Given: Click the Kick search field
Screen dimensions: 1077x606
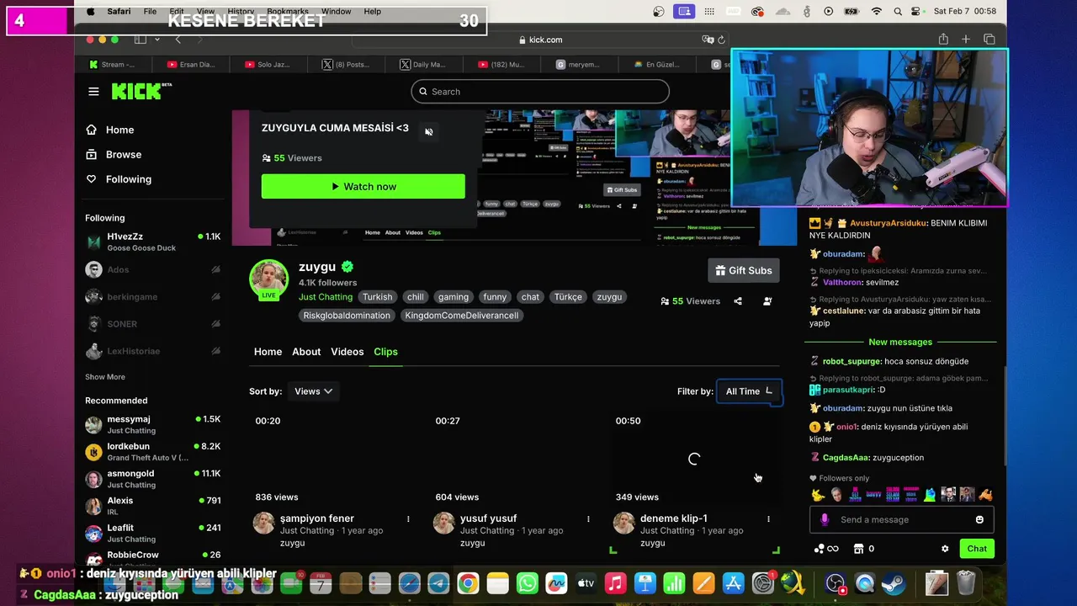Looking at the screenshot, I should click(540, 92).
